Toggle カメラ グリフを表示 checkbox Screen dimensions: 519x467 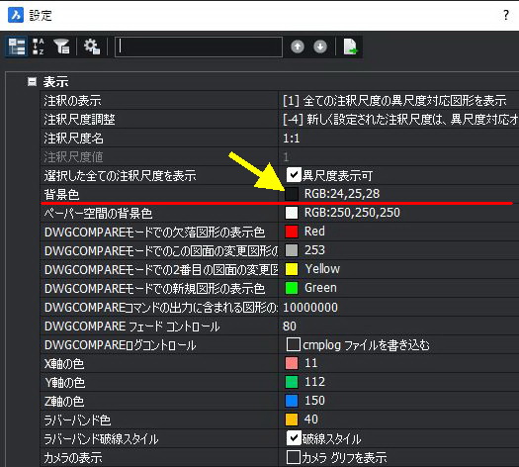click(x=294, y=457)
